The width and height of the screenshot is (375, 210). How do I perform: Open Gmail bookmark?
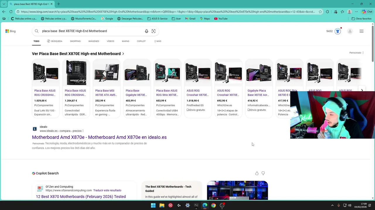[x=190, y=19]
